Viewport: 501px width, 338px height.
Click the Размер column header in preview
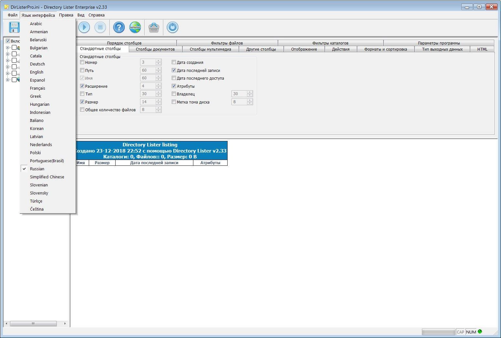click(x=102, y=163)
